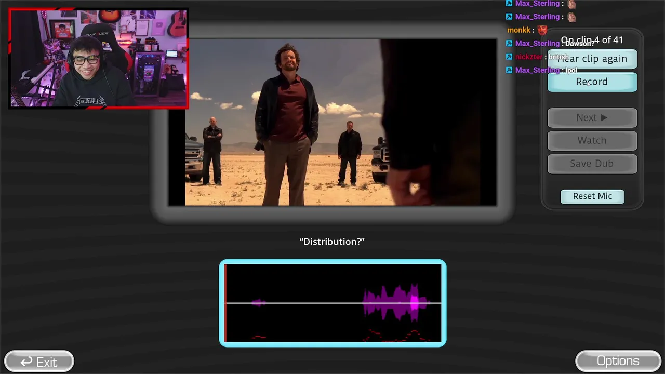This screenshot has width=665, height=374.
Task: Open the Options menu button
Action: (x=618, y=361)
